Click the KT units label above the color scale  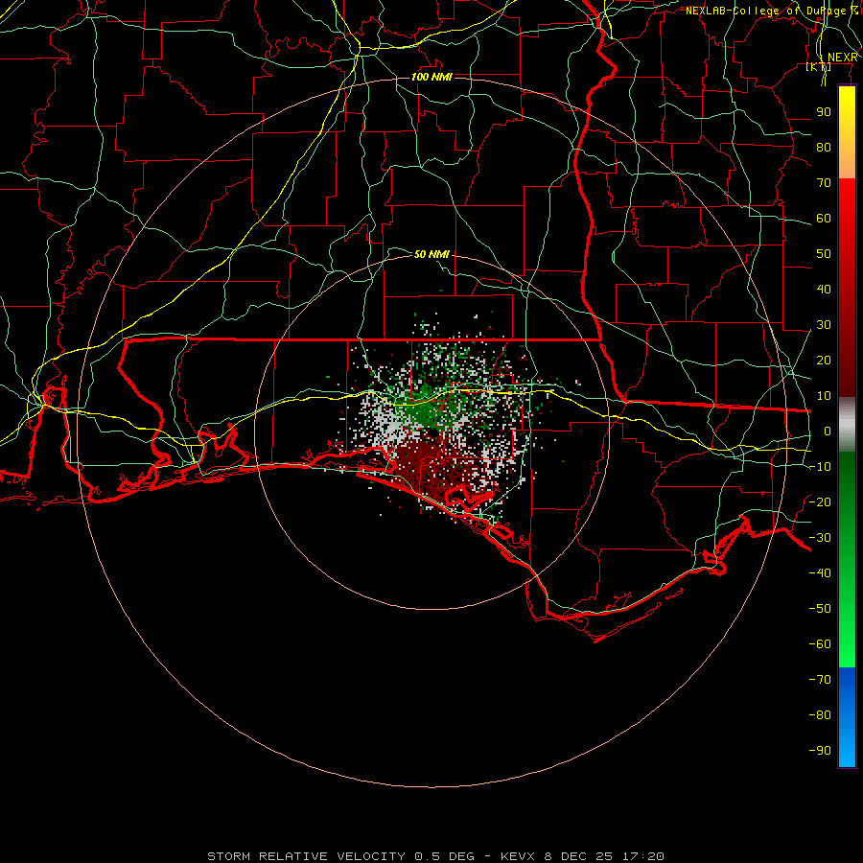(819, 67)
